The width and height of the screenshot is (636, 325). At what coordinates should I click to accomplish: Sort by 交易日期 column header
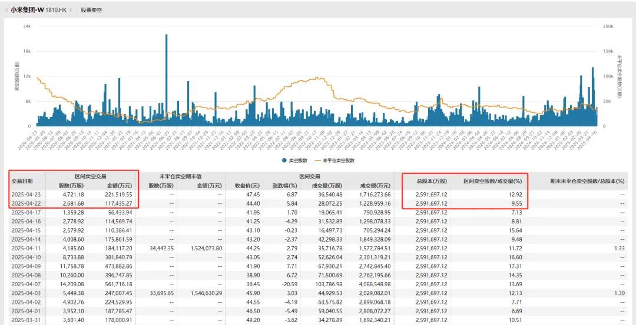(22, 182)
